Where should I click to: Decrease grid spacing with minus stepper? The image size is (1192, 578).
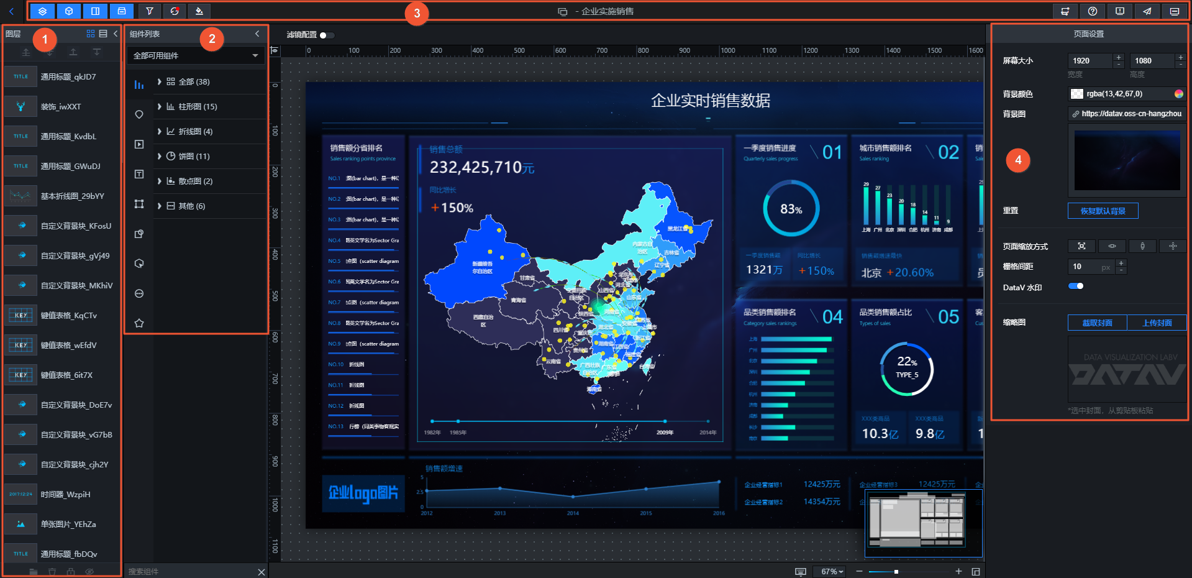pyautogui.click(x=1121, y=270)
